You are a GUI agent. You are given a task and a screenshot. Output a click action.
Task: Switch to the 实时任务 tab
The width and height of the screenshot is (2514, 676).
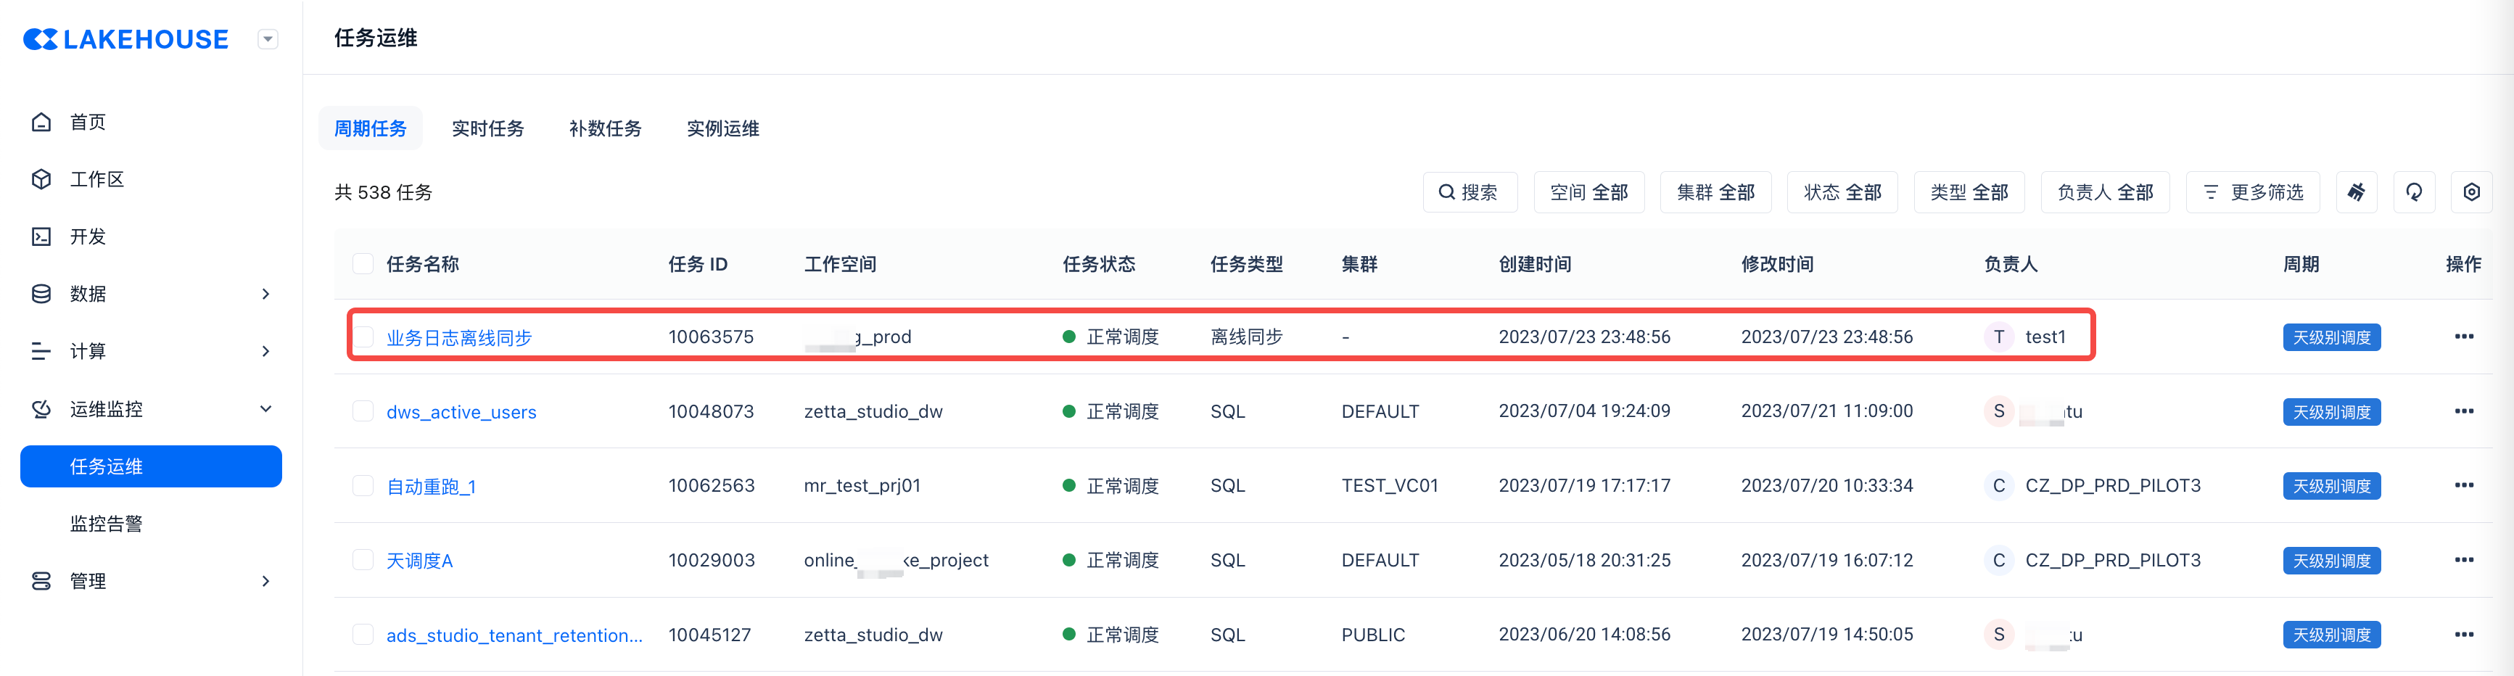(487, 129)
